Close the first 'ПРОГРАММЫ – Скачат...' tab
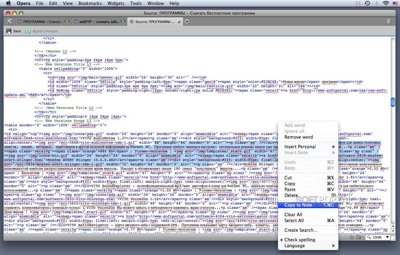The image size is (400, 255). [20, 22]
